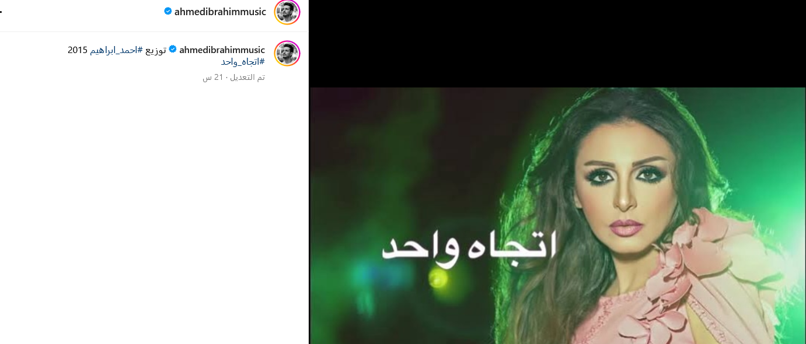Click the green glowing orb in the video
The height and width of the screenshot is (344, 806).
(x=437, y=279)
